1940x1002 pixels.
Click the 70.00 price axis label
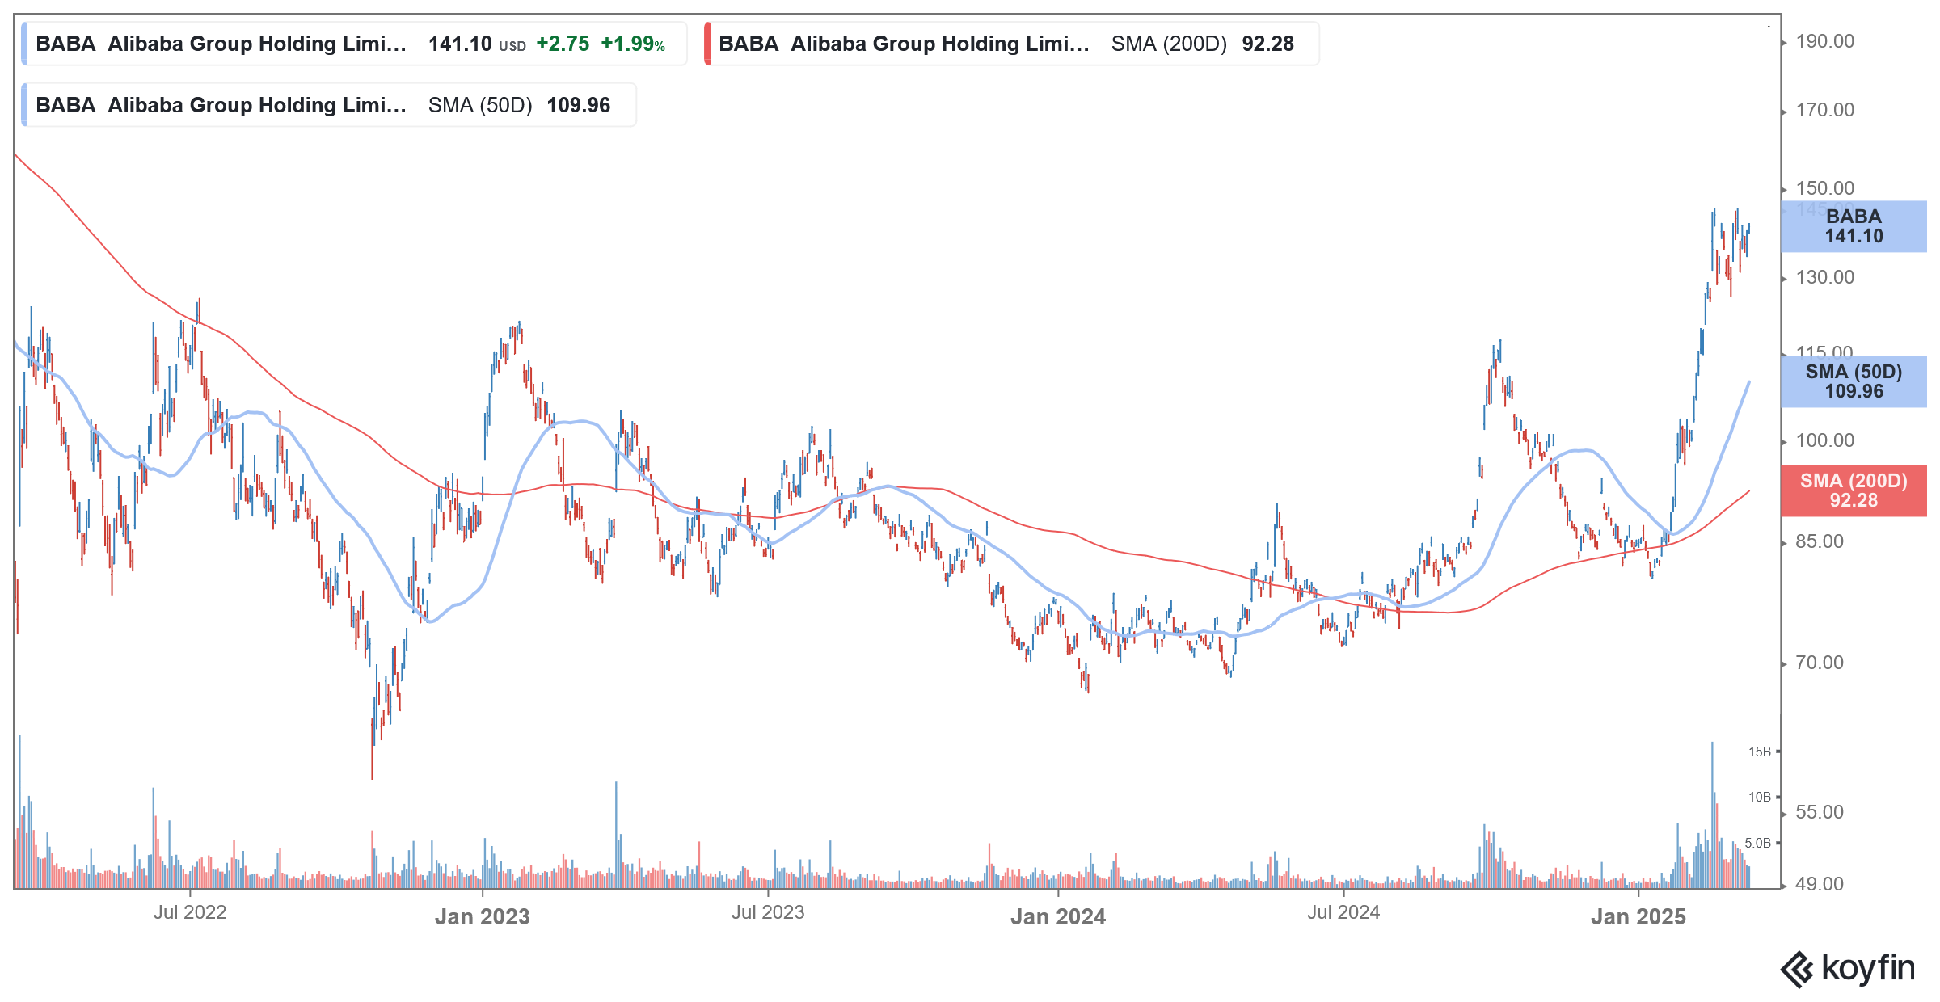click(1820, 663)
